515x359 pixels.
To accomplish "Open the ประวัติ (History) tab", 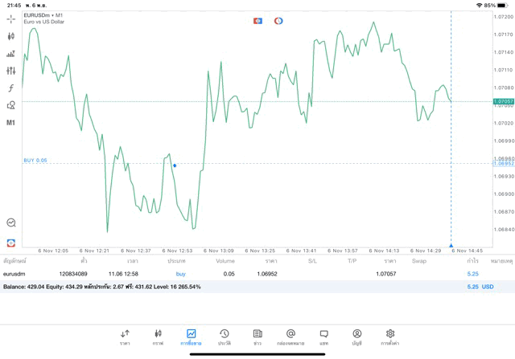I will coord(224,337).
